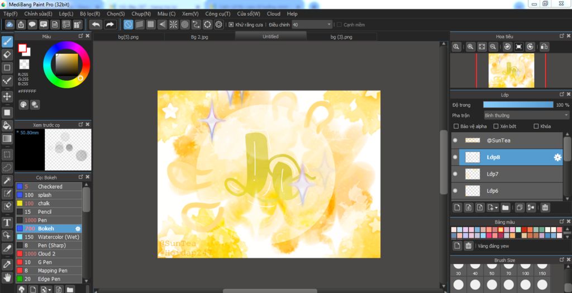Toggle visibility of Lớp6 layer

pyautogui.click(x=455, y=191)
